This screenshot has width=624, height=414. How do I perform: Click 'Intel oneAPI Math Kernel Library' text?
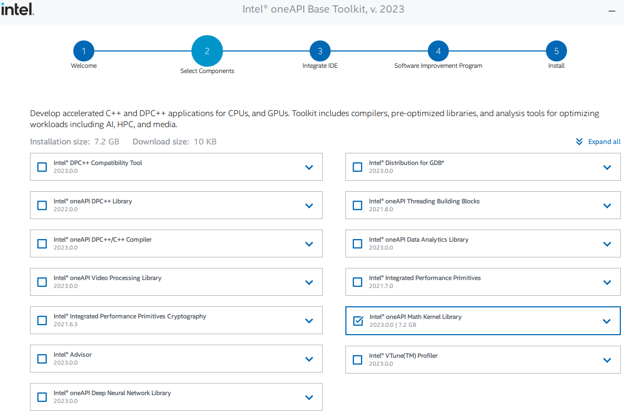point(415,317)
